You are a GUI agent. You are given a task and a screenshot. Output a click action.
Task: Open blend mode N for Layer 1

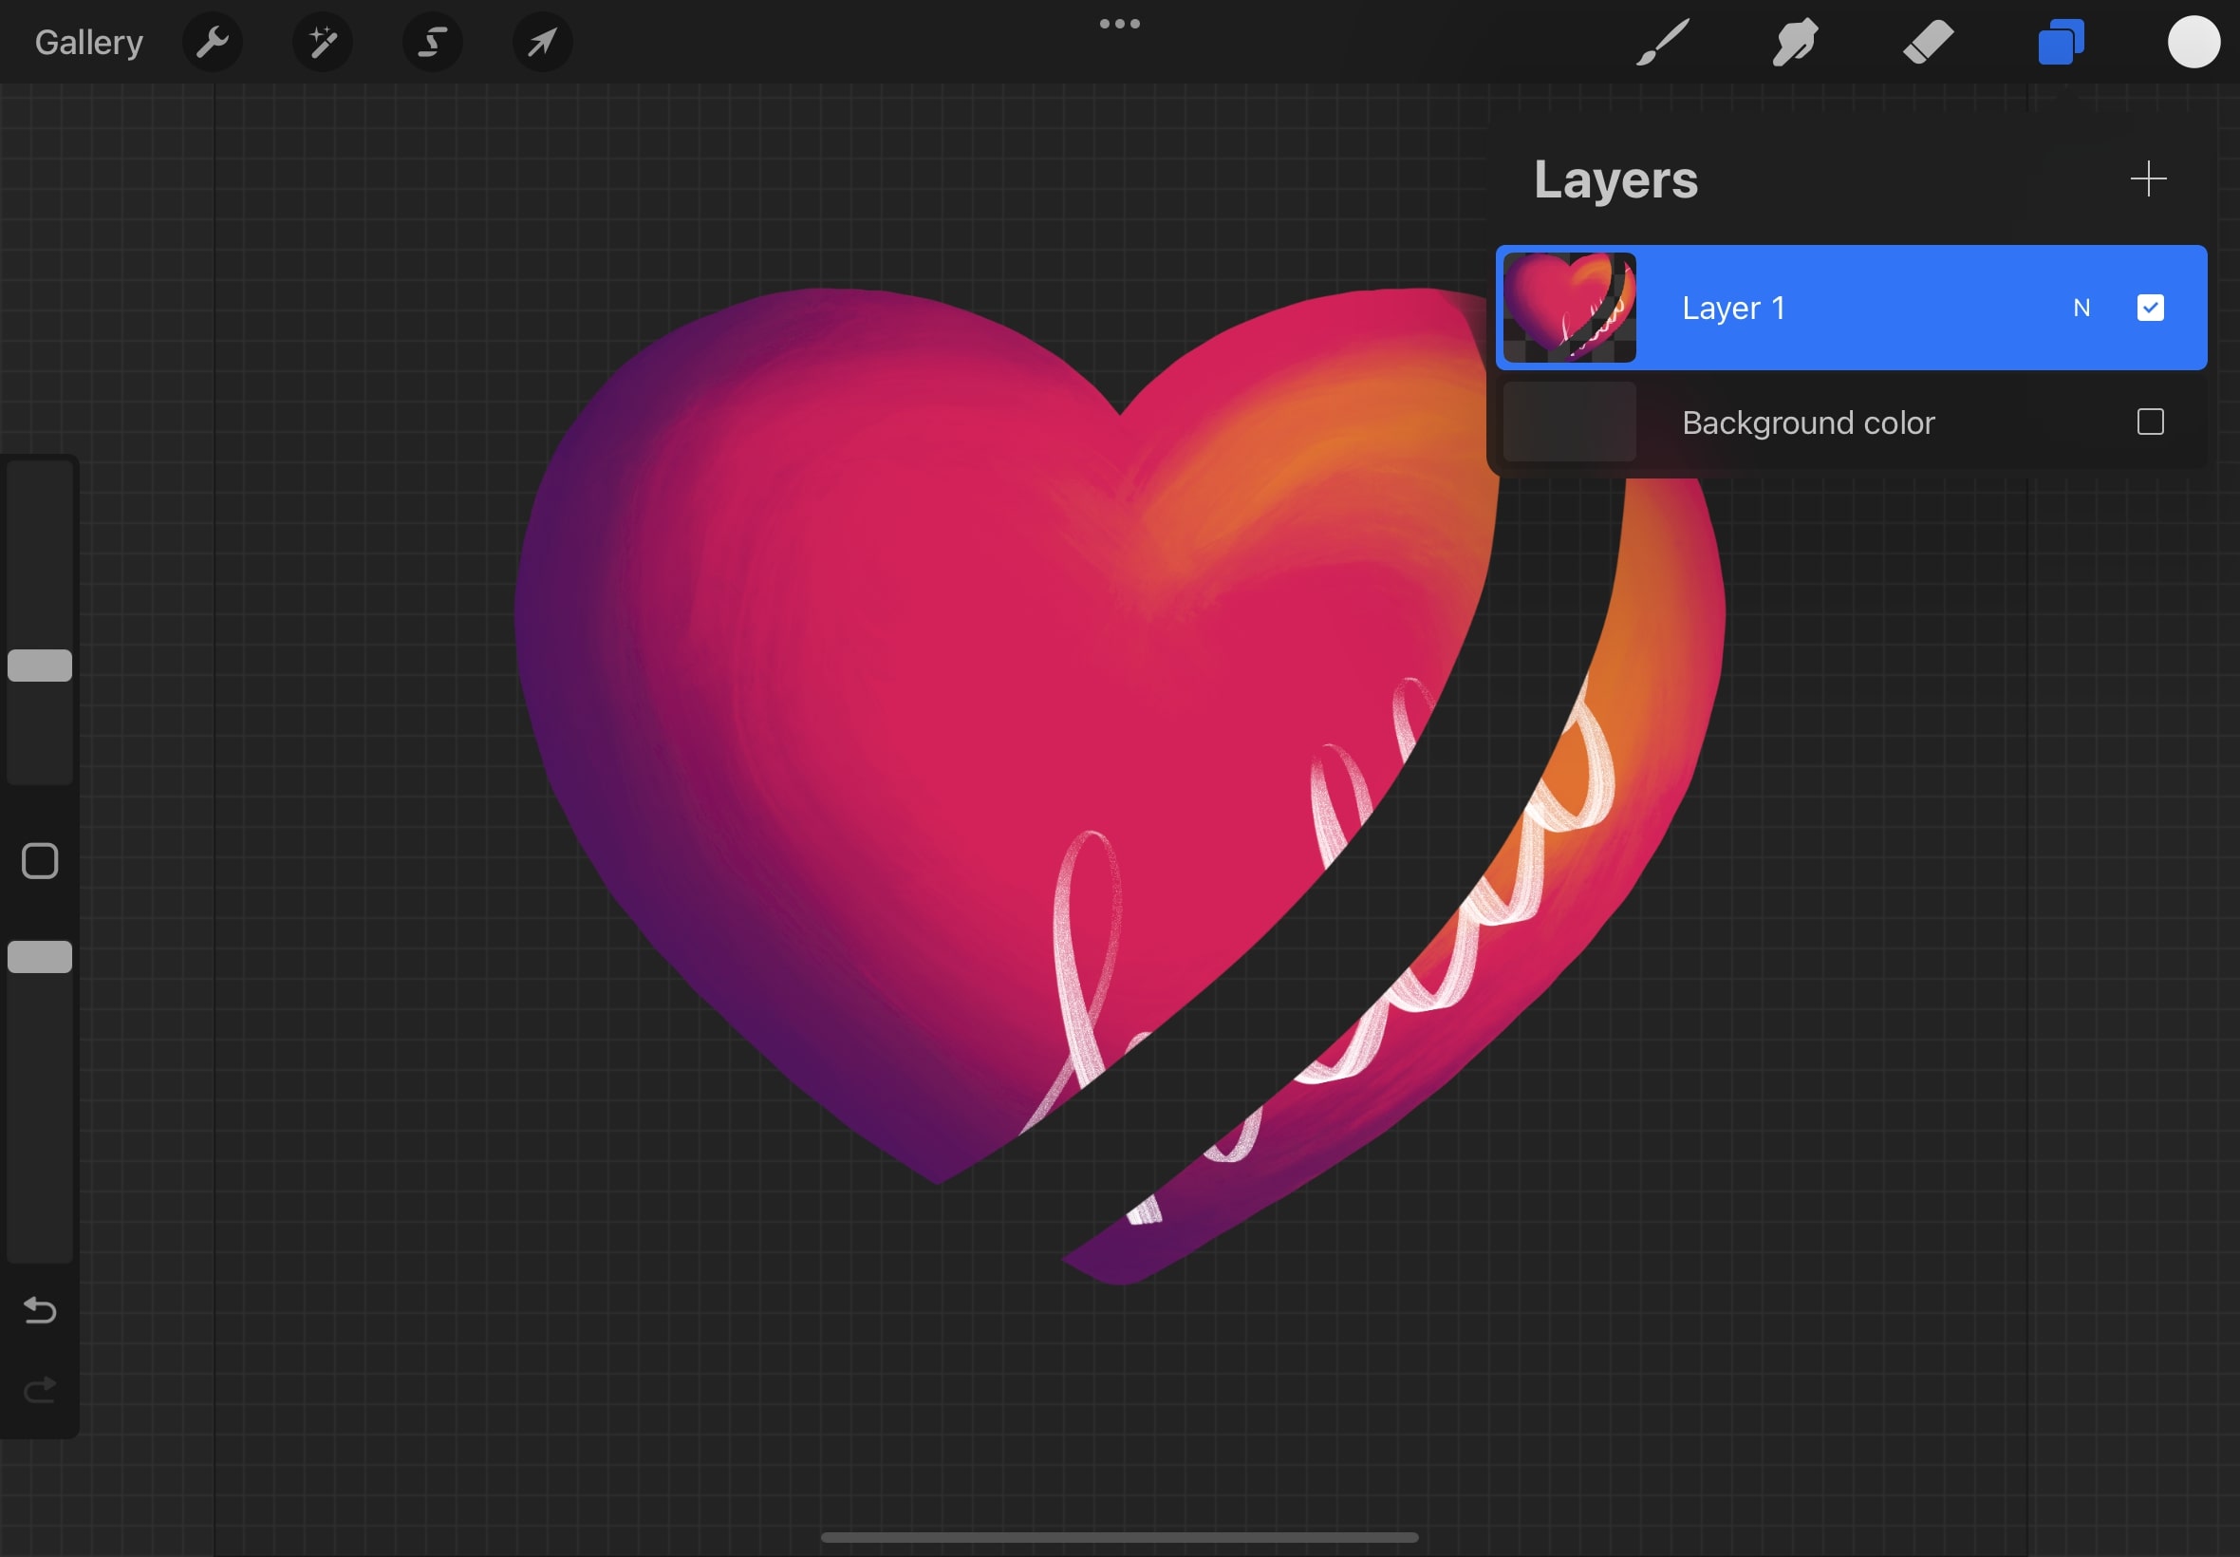pos(2081,309)
